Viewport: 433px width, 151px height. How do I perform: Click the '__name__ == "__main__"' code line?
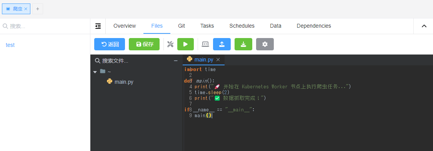tap(219, 110)
